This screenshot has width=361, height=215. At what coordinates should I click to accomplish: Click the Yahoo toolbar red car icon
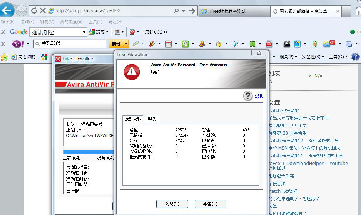click(x=269, y=44)
